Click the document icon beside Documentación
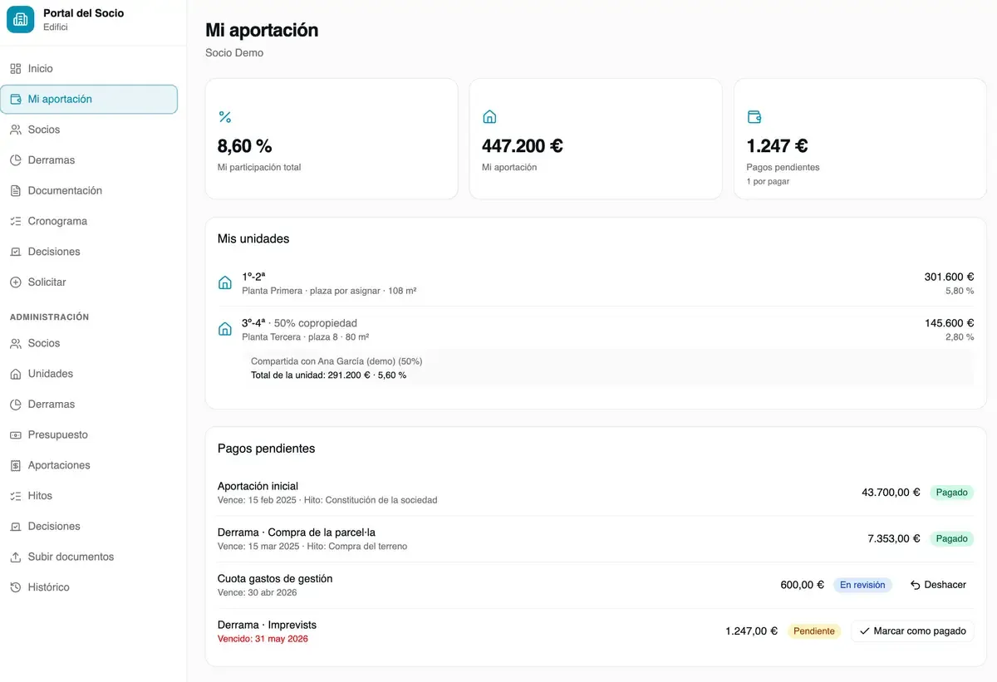Image resolution: width=997 pixels, height=682 pixels. 15,191
